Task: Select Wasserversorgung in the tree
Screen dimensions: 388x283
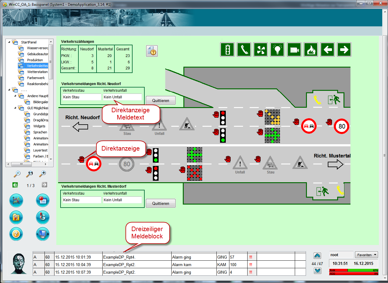Action: [x=37, y=48]
